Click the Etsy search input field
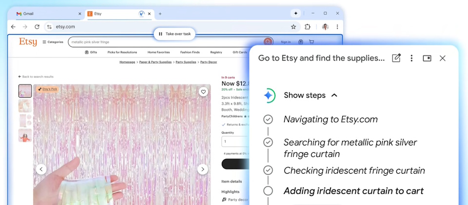 click(166, 42)
